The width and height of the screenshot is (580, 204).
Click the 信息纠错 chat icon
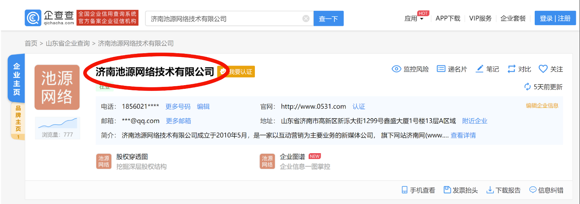(x=533, y=190)
